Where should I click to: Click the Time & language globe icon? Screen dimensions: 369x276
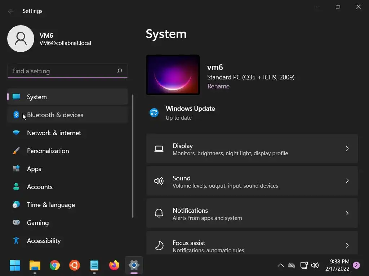tap(16, 204)
